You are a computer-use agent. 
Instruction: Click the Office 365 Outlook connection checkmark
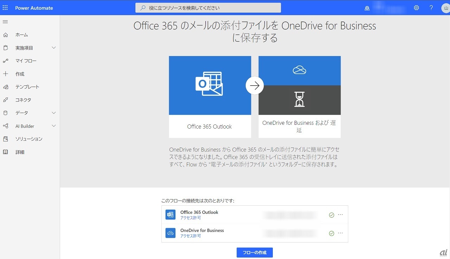332,215
